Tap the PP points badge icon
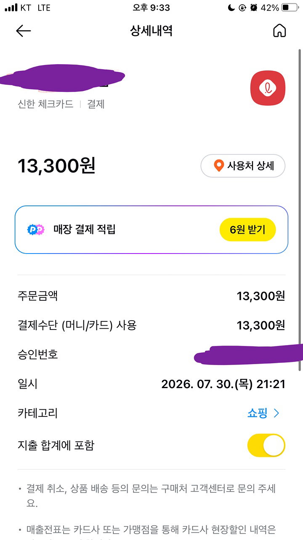Viewport: 303px width, 540px height. [x=36, y=229]
